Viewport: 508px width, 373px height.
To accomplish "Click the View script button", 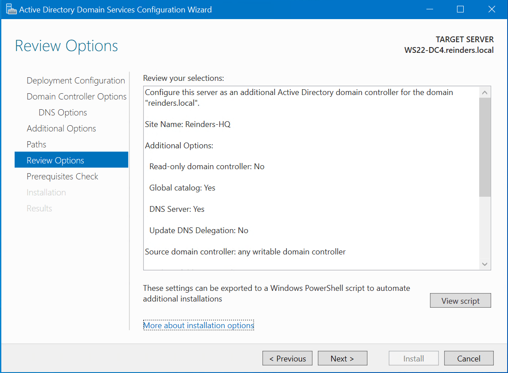I will pos(460,301).
